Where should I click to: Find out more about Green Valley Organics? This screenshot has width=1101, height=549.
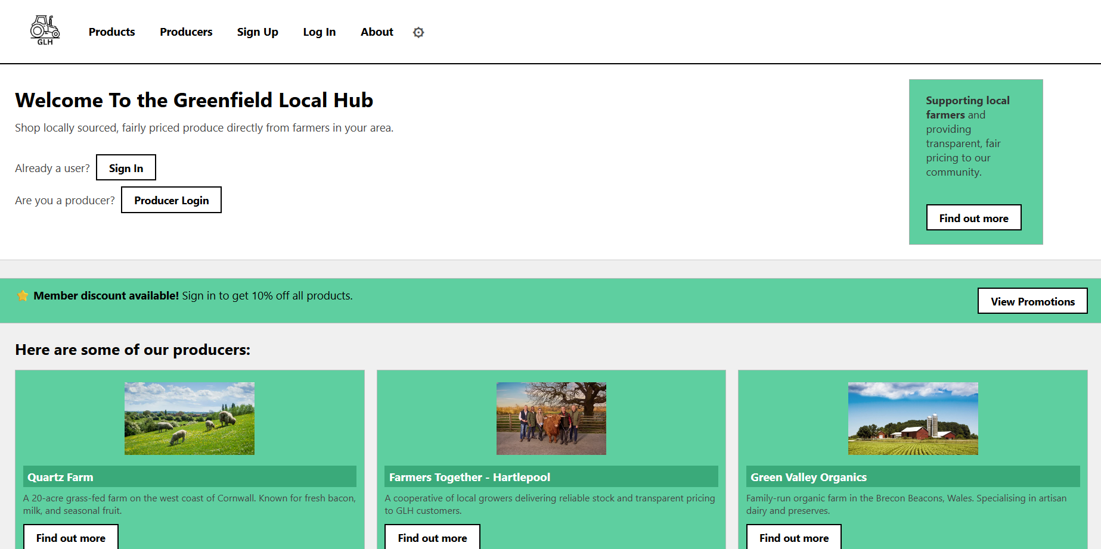click(794, 537)
